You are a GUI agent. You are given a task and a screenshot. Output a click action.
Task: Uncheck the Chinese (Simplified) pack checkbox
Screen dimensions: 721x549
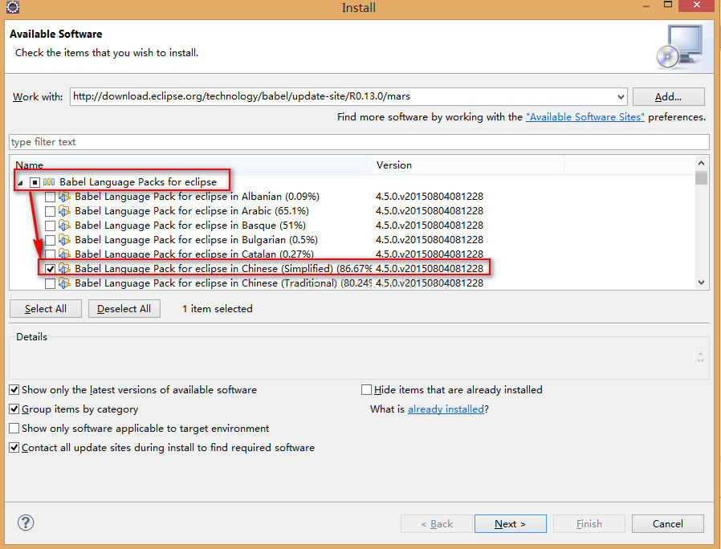(50, 269)
